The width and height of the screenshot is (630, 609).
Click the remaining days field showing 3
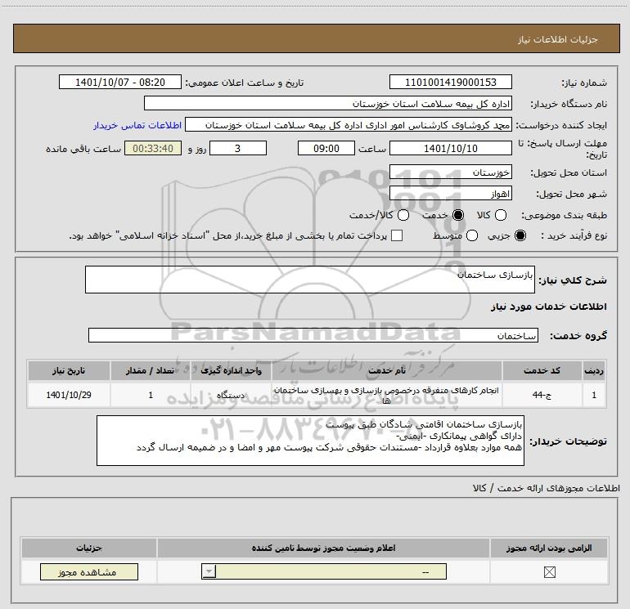[x=238, y=148]
